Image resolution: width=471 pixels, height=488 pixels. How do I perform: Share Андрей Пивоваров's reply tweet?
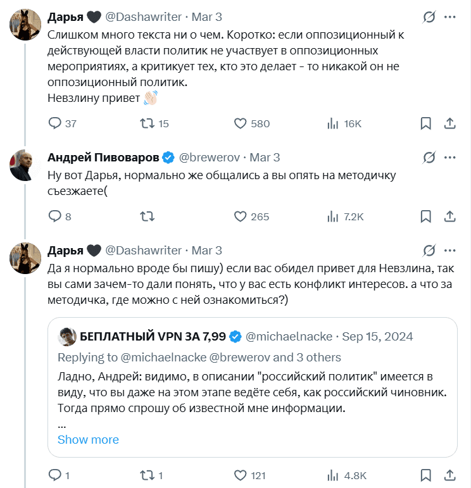coord(449,216)
